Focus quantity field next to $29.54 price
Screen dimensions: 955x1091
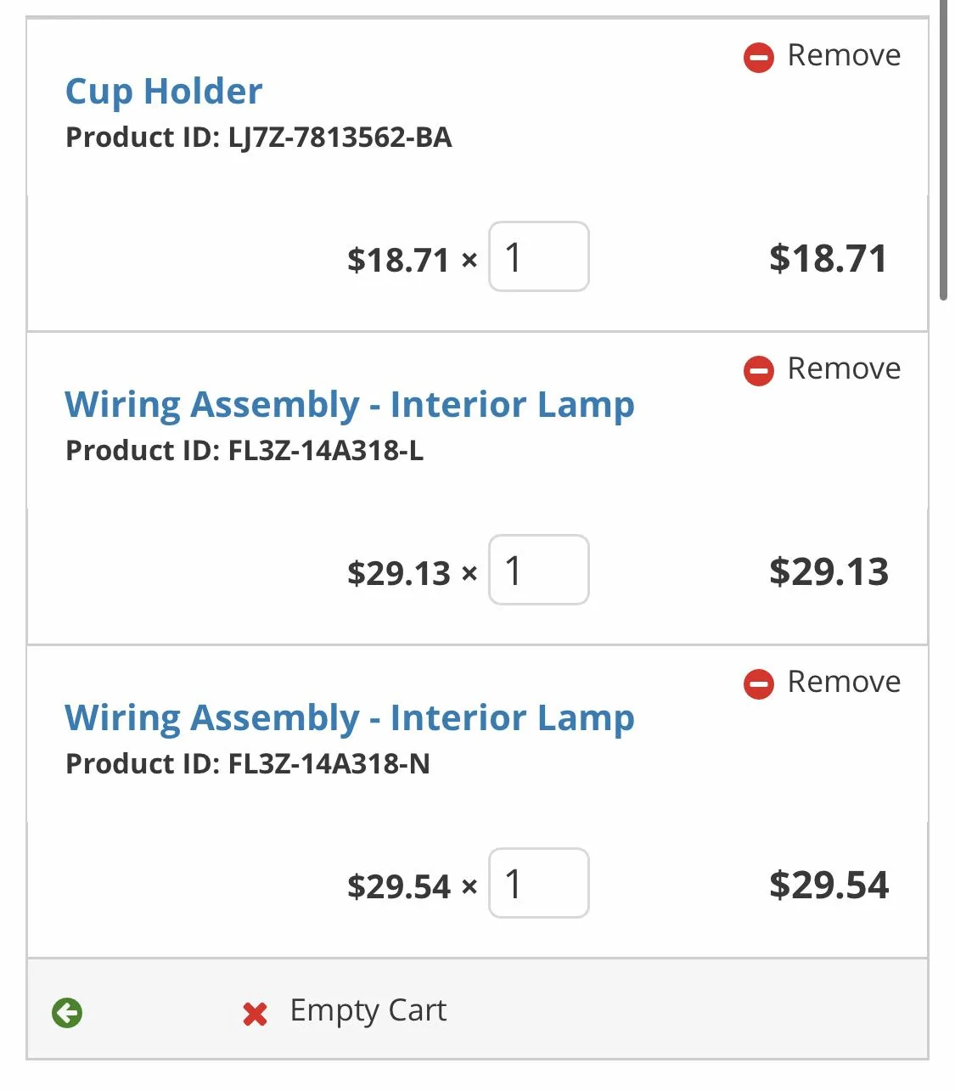point(539,883)
